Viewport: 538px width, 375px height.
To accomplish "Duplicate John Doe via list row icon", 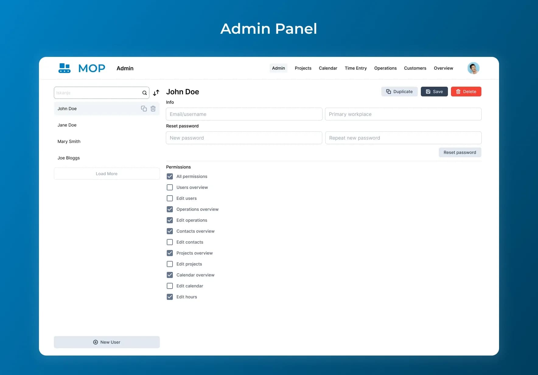I will point(144,109).
